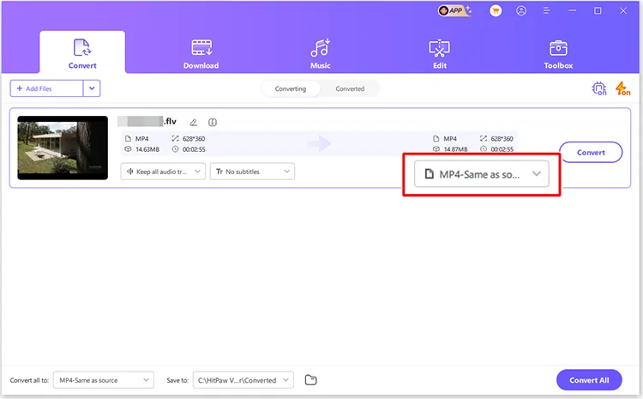Open Save to path dropdown

coord(243,380)
